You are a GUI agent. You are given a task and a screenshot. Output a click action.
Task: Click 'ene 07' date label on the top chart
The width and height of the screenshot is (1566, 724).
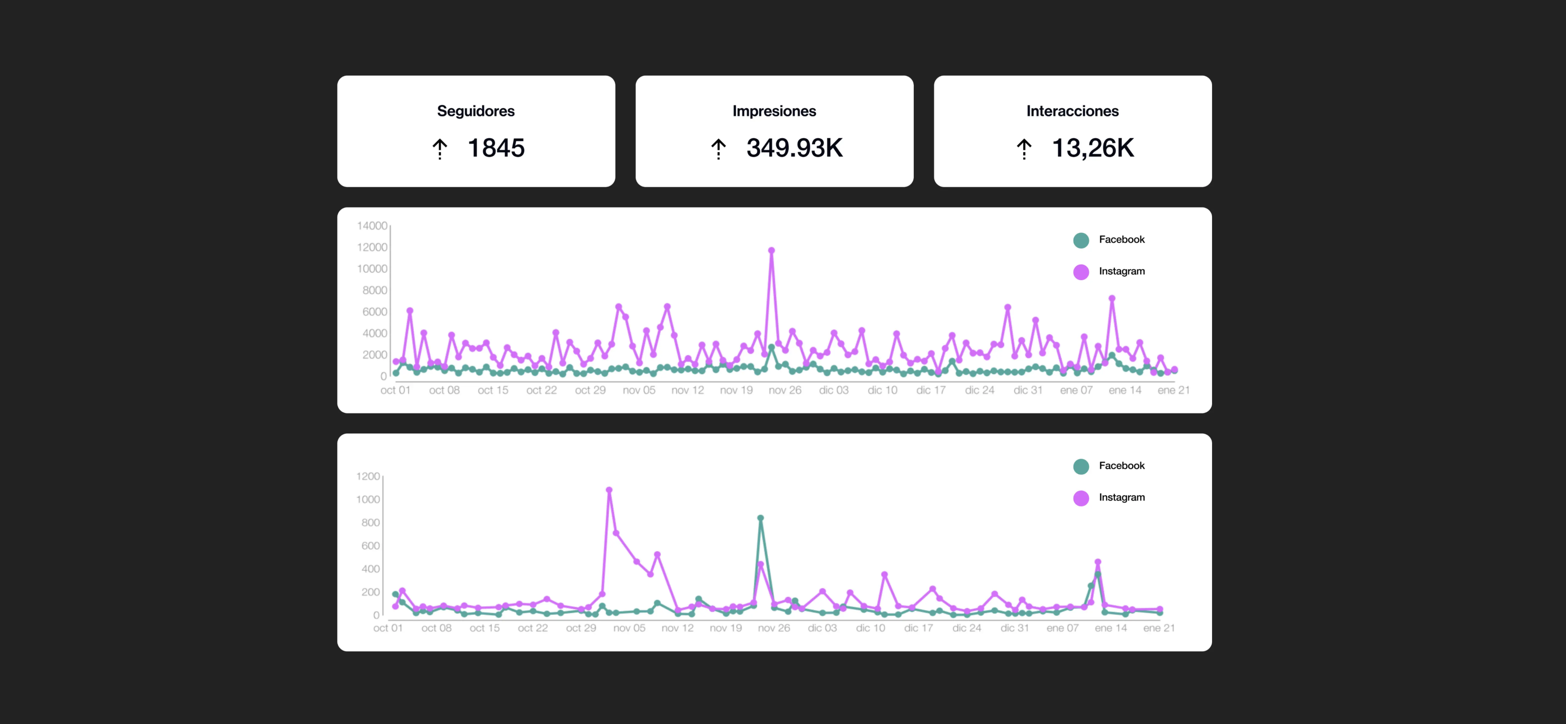click(x=1076, y=390)
